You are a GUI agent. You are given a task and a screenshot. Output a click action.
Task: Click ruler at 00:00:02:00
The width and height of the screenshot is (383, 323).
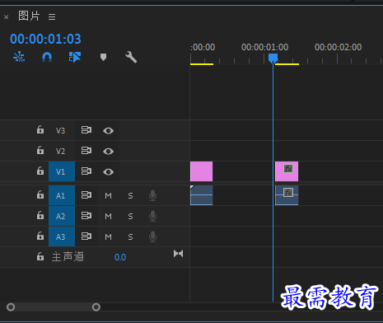[x=338, y=47]
